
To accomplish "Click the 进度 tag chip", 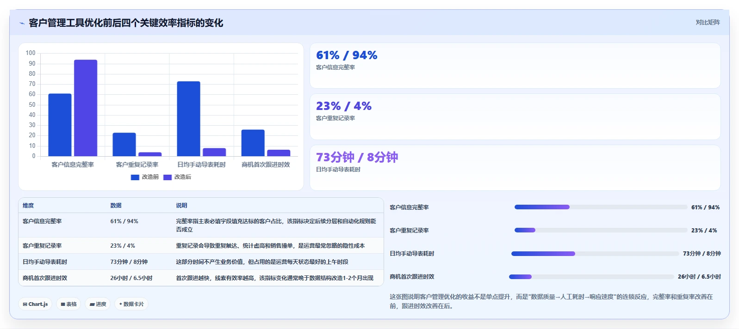I will click(x=98, y=304).
